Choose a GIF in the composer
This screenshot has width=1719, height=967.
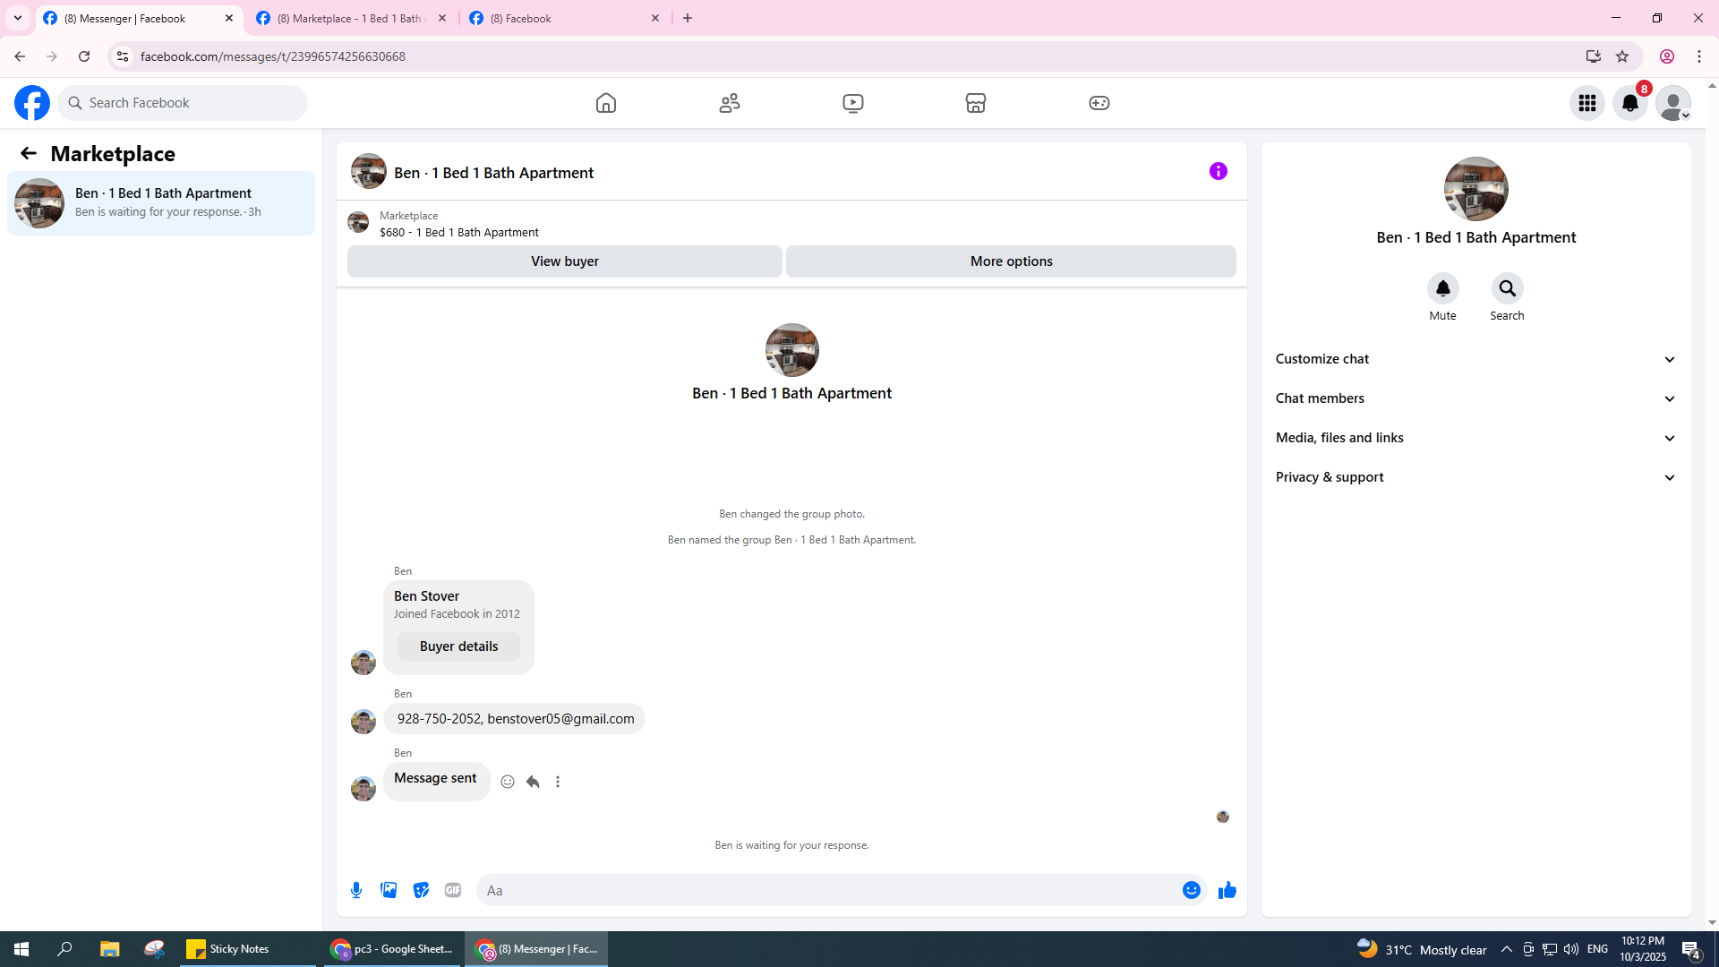[453, 890]
